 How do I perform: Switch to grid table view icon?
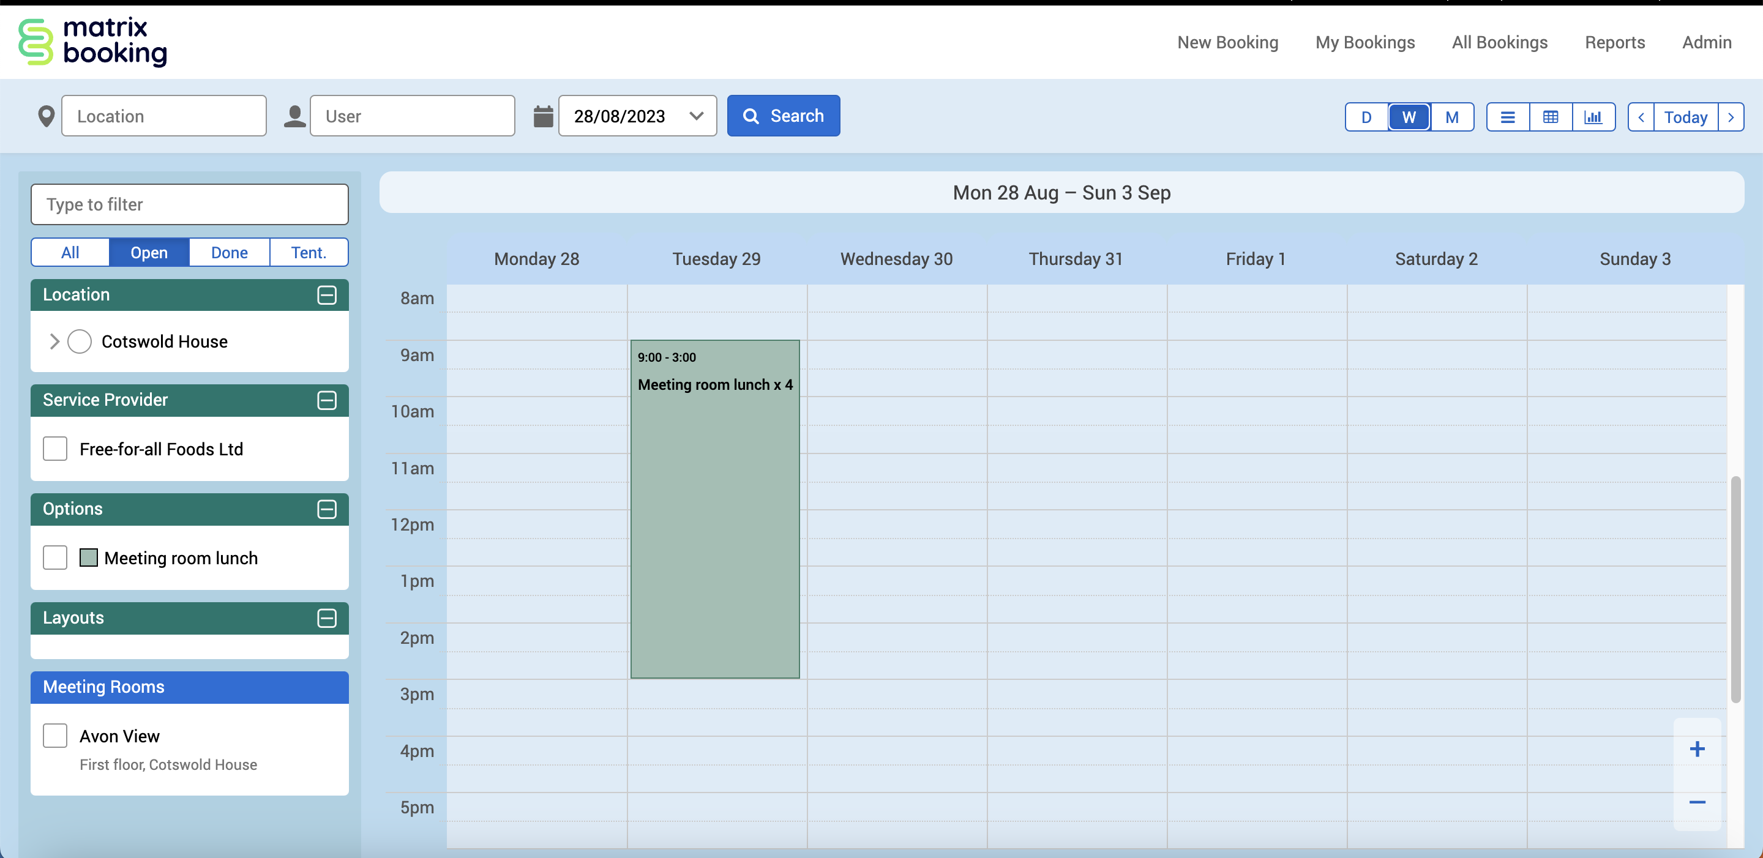pos(1550,117)
